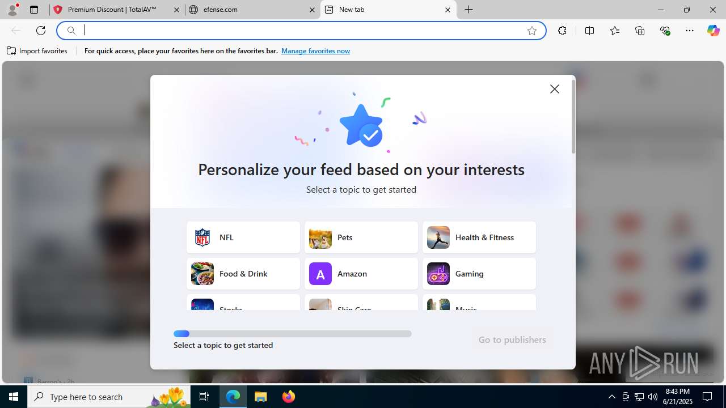
Task: Select the Food & Drink topic
Action: [243, 274]
